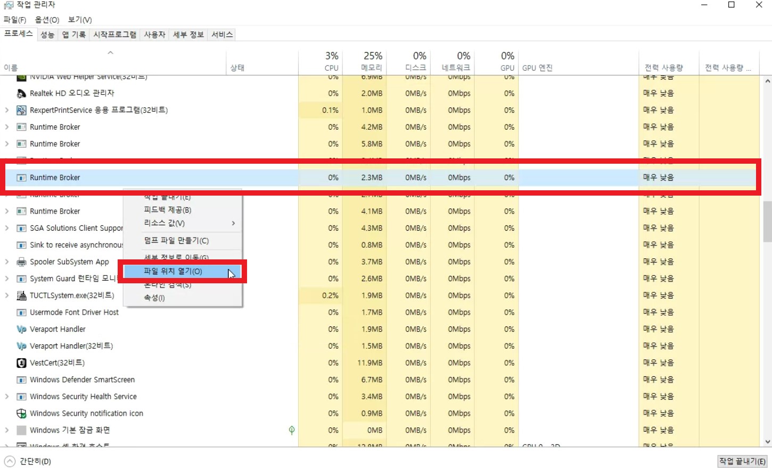Viewport: 772px width, 472px height.
Task: Click the Windows 기본 잠금 화면 icon
Action: pyautogui.click(x=21, y=430)
